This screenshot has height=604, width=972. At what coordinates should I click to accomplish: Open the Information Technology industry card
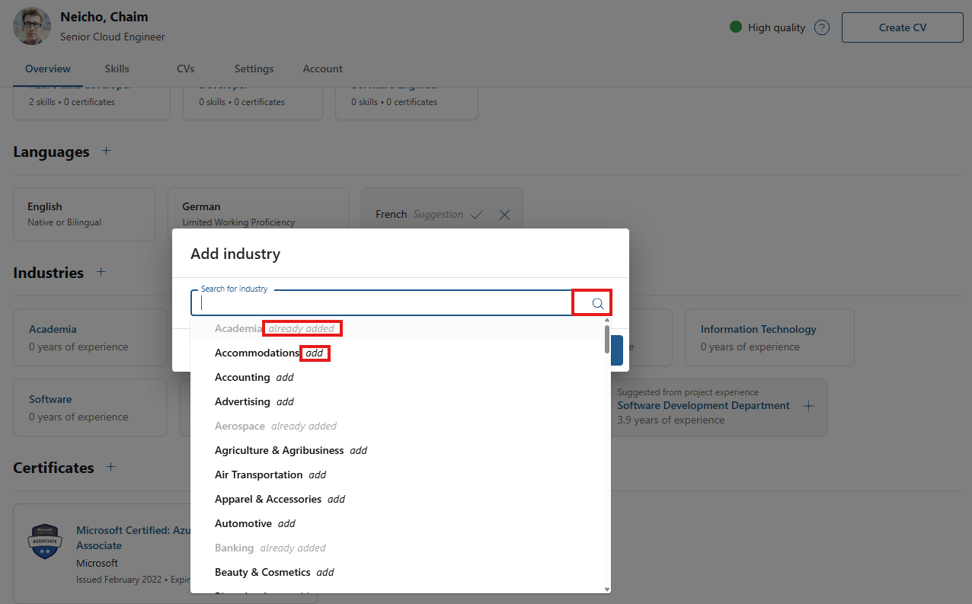[769, 337]
